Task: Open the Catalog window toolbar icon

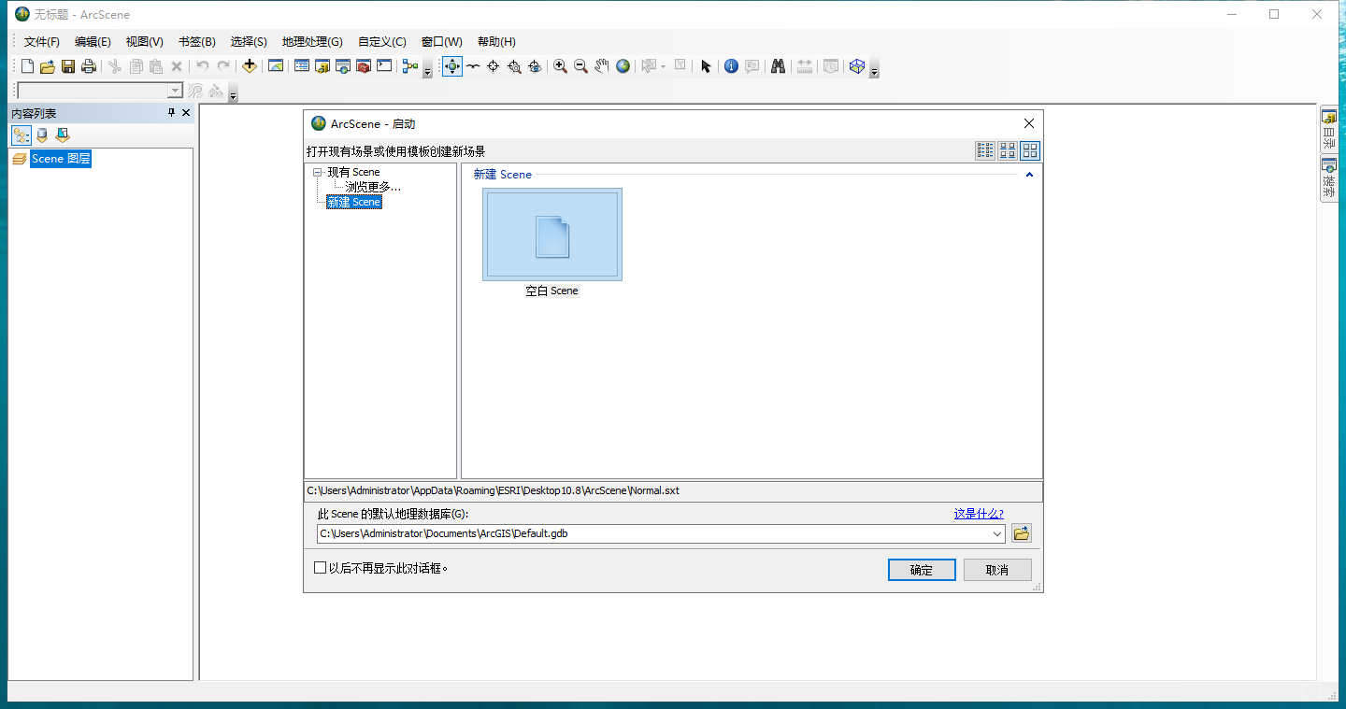Action: click(x=322, y=66)
